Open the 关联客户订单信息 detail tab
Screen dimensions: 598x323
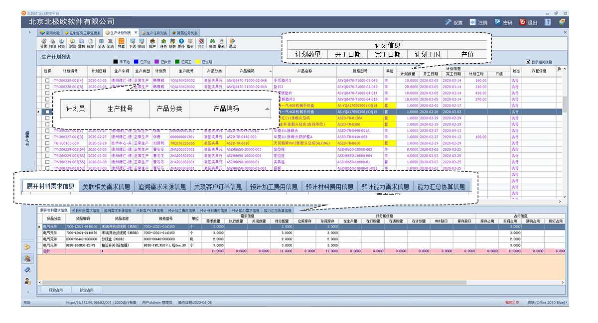[x=149, y=211]
